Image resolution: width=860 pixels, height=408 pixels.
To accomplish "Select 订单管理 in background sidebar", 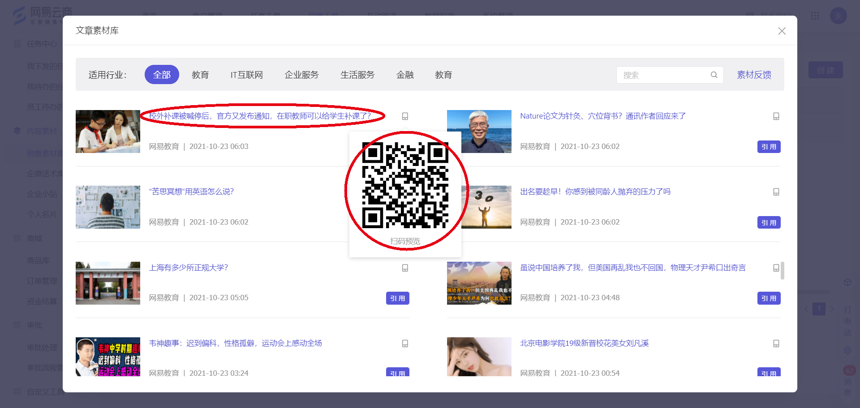I will pos(42,281).
